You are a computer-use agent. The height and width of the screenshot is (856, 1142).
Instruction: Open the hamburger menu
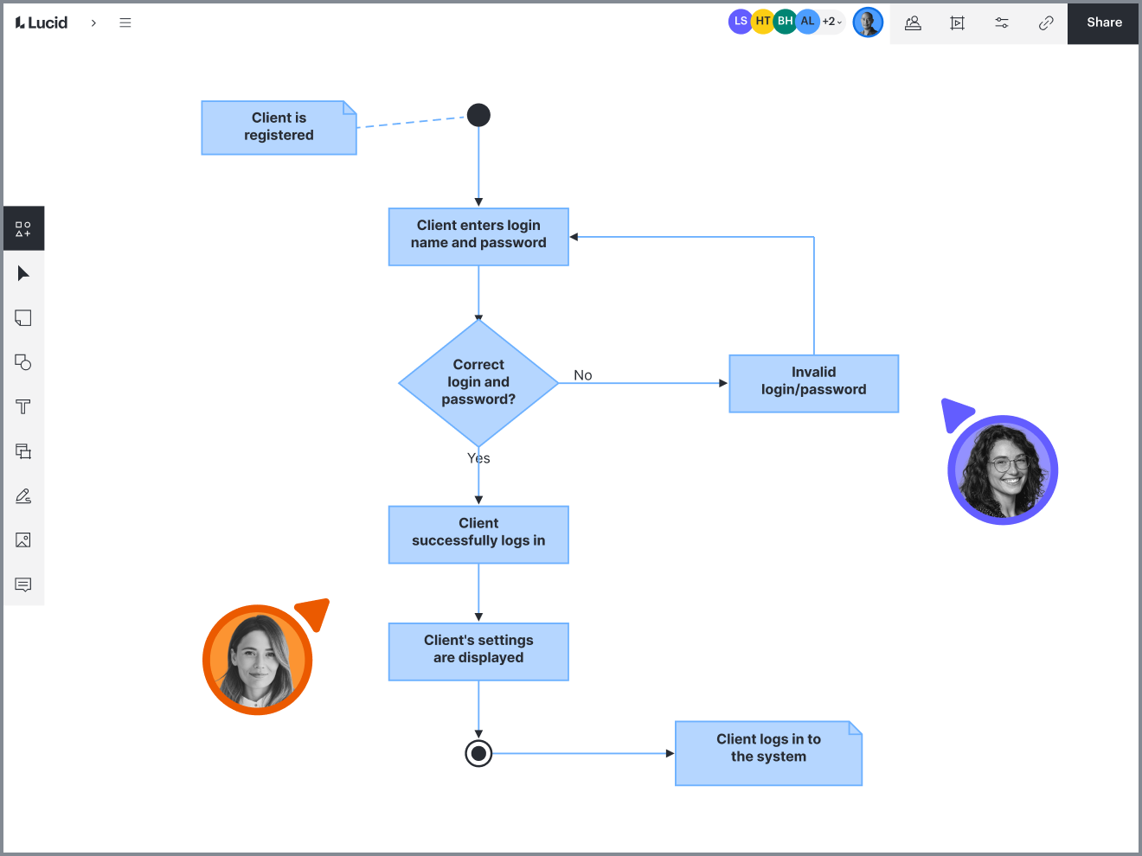(x=125, y=22)
